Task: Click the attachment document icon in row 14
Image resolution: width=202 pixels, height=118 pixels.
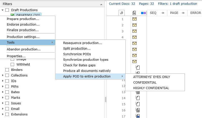Action: pos(138,98)
